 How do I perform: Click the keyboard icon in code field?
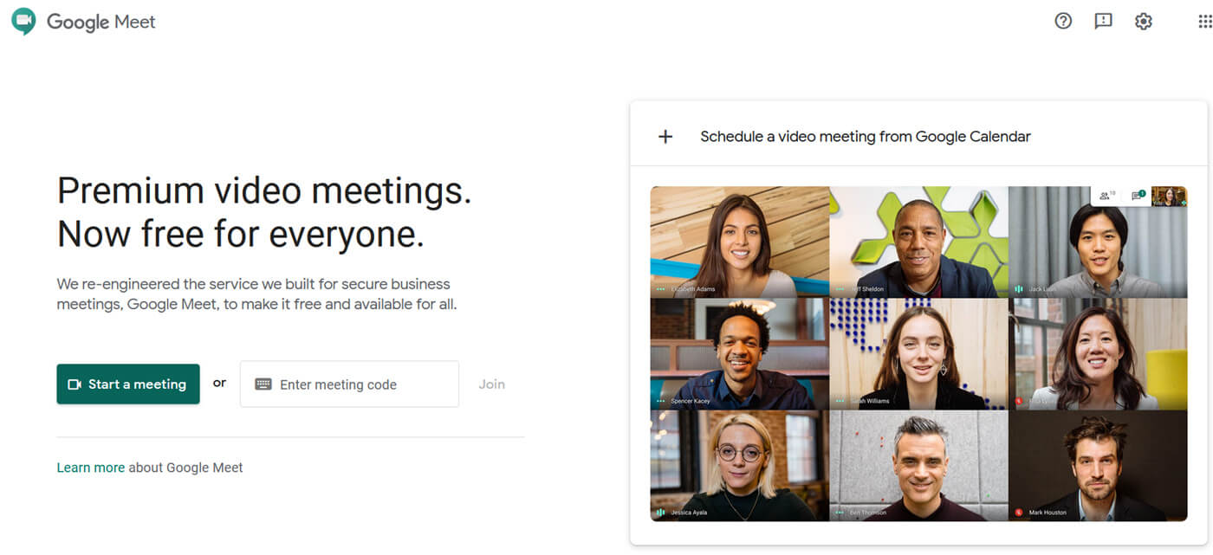point(263,384)
